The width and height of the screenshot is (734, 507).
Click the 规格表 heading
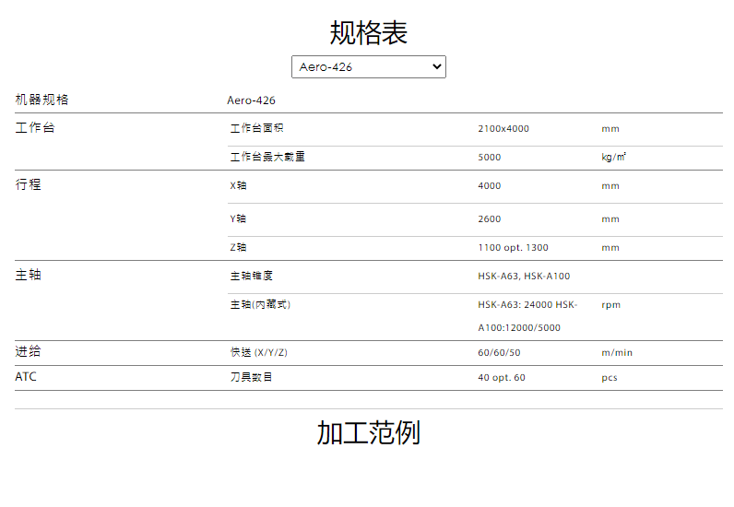click(369, 33)
